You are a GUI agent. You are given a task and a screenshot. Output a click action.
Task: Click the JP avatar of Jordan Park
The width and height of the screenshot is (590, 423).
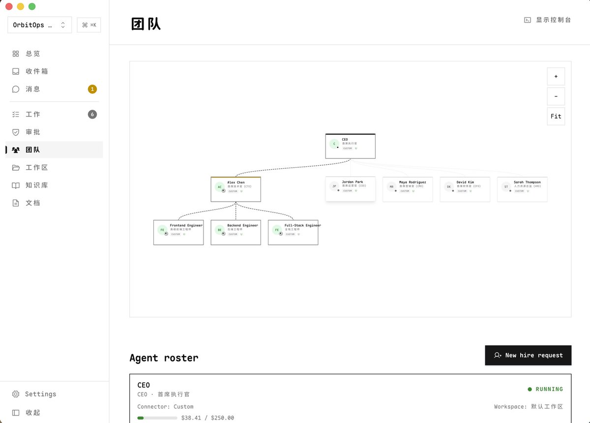334,186
